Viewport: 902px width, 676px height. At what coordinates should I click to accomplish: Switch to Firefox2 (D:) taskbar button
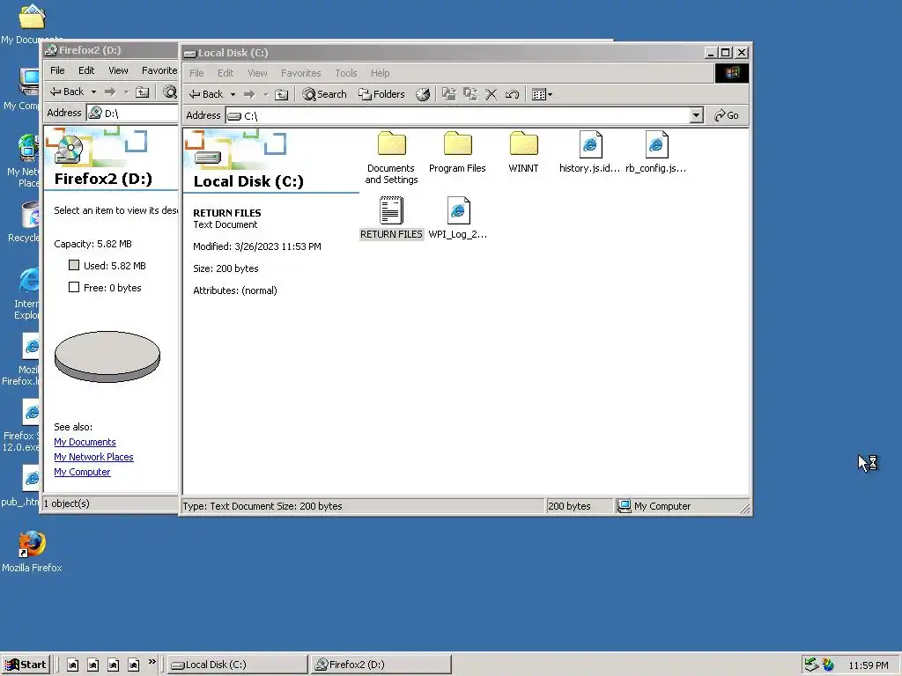click(381, 665)
